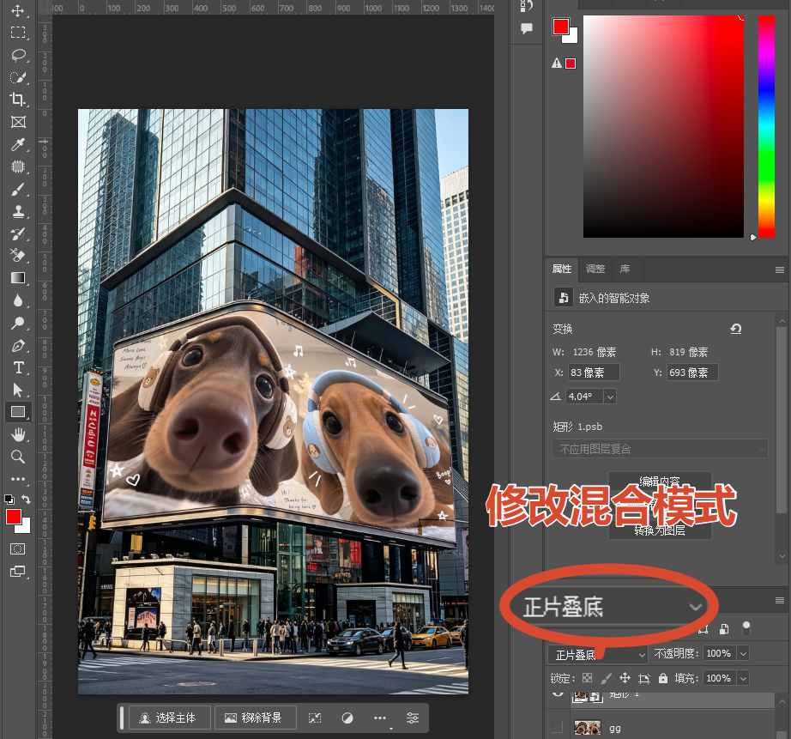Image resolution: width=791 pixels, height=739 pixels.
Task: Select the Hand tool
Action: click(18, 434)
